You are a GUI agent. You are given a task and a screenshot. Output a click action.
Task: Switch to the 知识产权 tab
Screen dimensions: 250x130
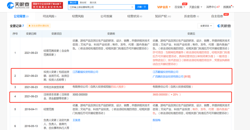tap(163, 16)
